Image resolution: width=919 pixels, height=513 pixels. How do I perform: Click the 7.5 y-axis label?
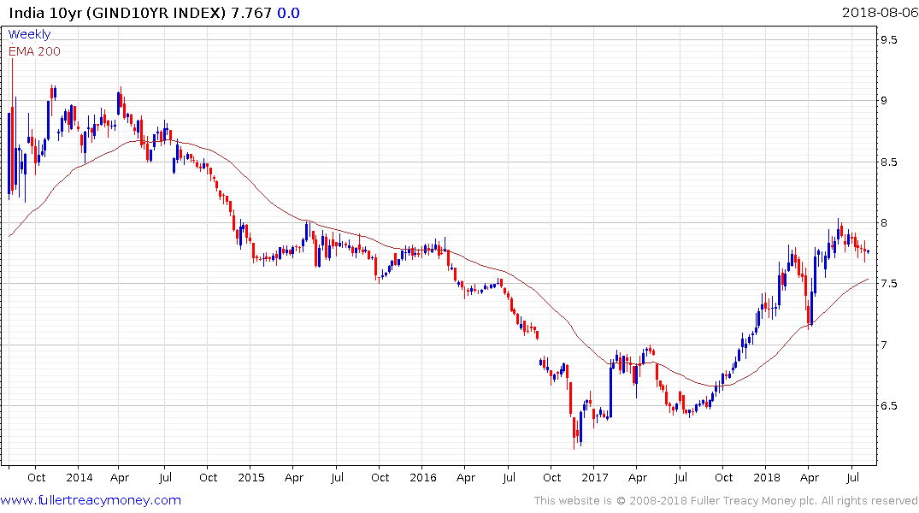[888, 284]
